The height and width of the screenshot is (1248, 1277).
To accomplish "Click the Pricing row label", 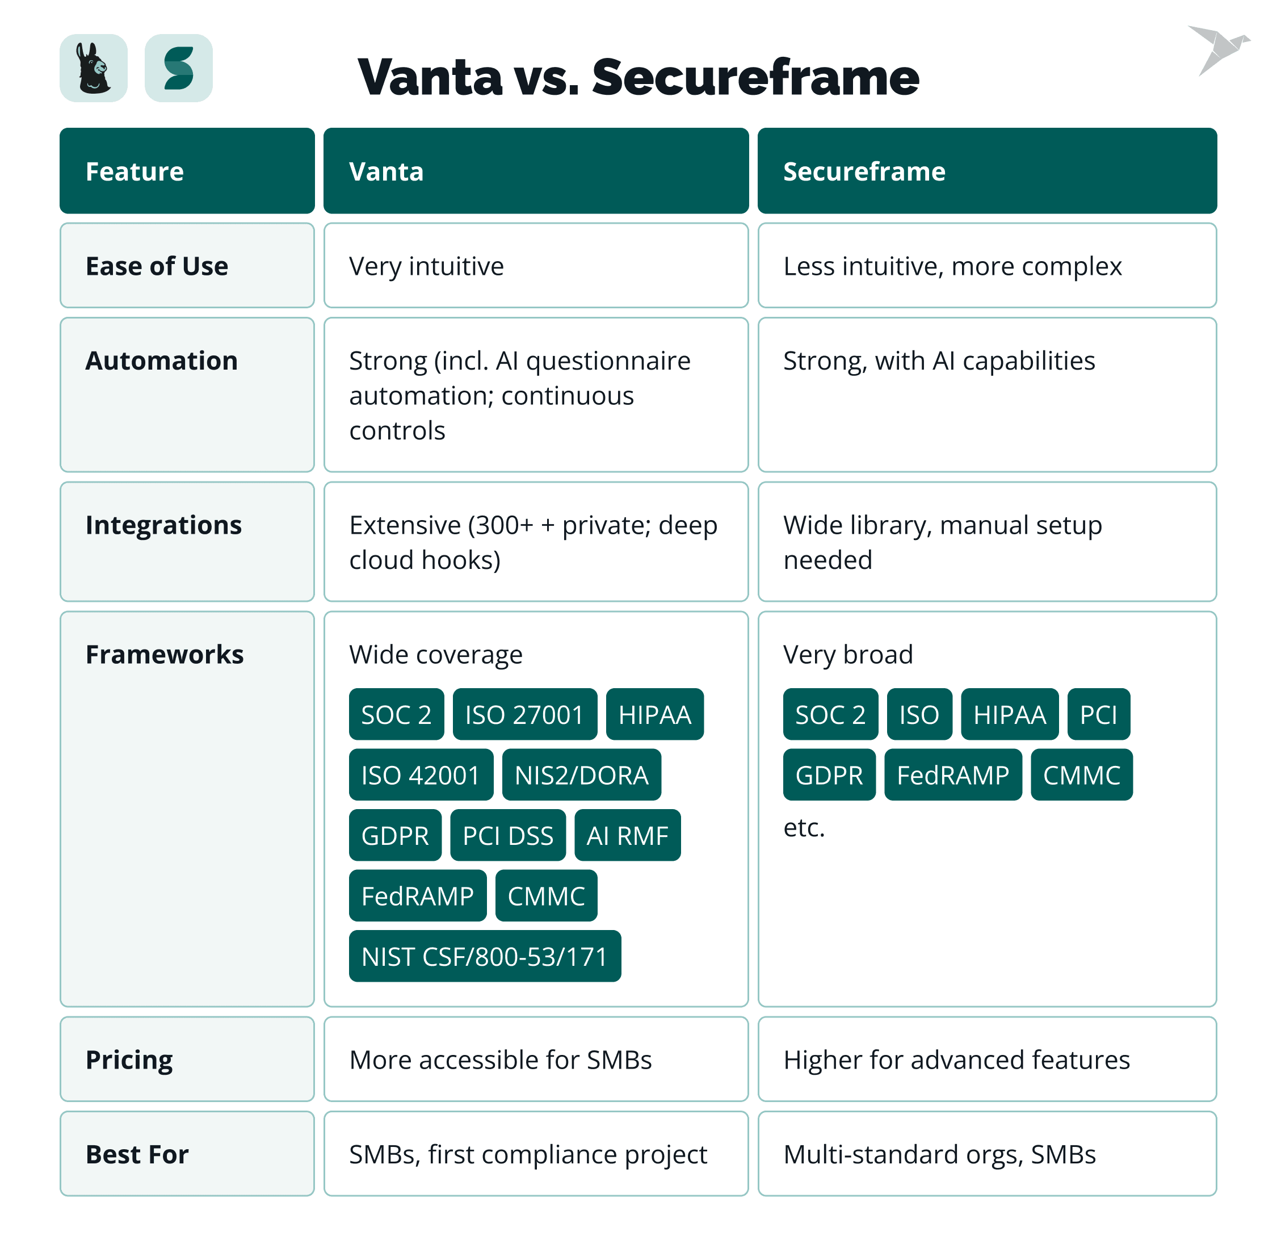I will point(130,1059).
